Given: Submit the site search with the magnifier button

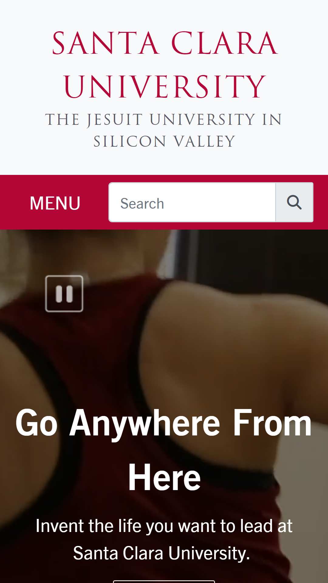Looking at the screenshot, I should [294, 202].
